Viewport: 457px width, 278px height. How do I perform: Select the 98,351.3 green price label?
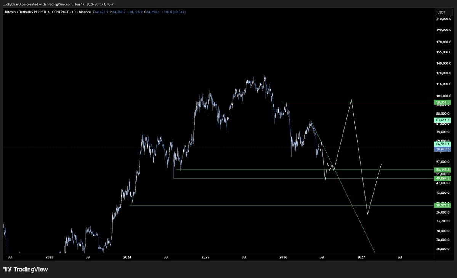[x=443, y=102]
